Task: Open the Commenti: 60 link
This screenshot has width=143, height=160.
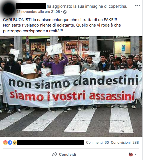Action: tap(97, 143)
